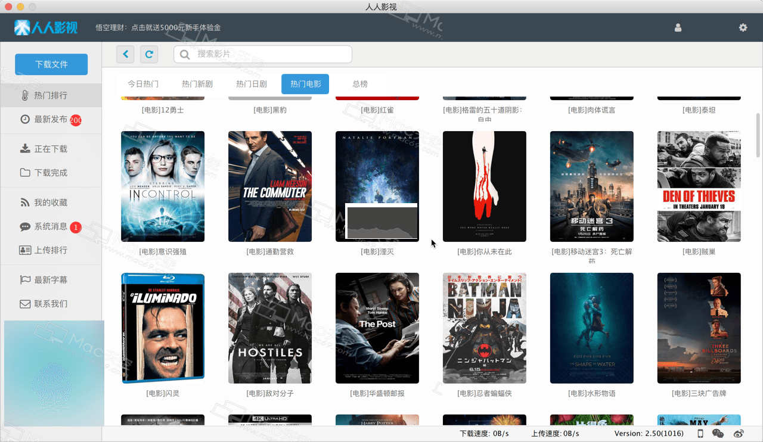763x442 pixels.
Task: Open the user account icon
Action: click(678, 27)
